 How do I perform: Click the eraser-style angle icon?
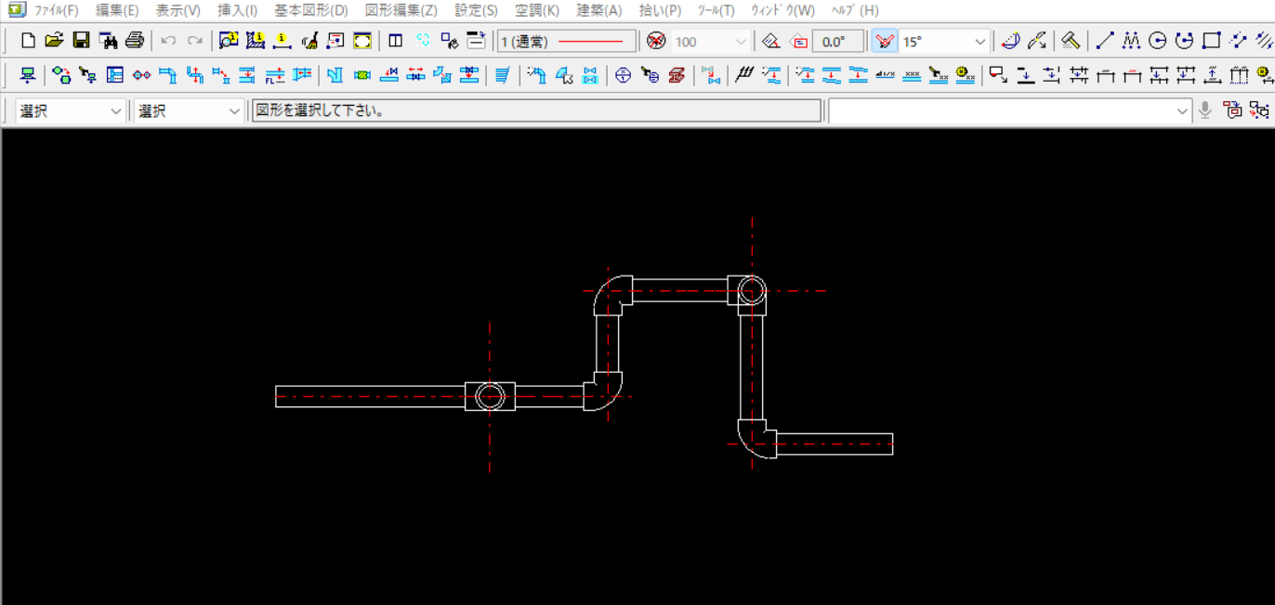[x=770, y=41]
